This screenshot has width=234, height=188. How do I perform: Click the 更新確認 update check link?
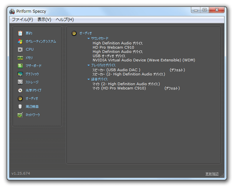[212, 174]
